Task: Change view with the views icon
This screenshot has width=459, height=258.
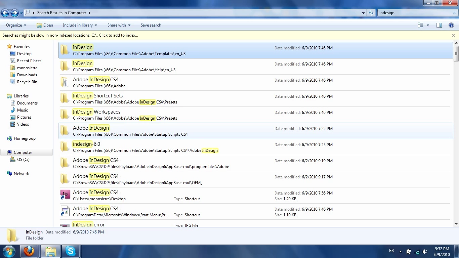Action: tap(420, 25)
